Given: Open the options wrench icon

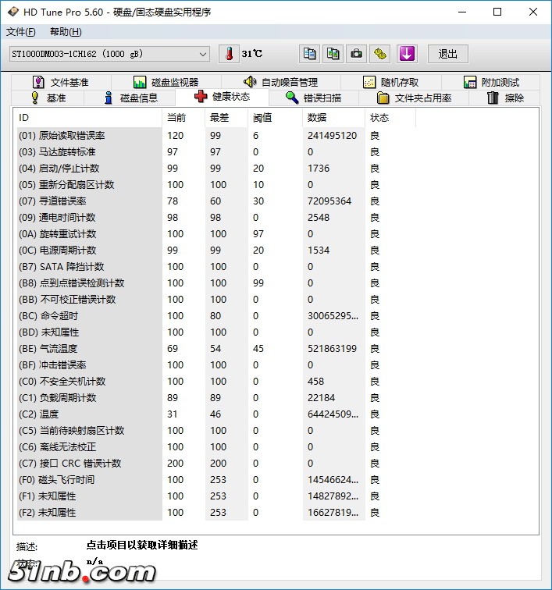Looking at the screenshot, I should [x=380, y=54].
